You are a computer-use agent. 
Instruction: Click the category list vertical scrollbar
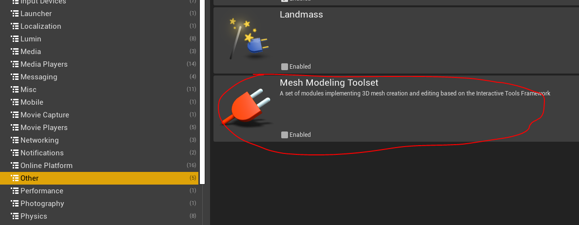[x=202, y=92]
